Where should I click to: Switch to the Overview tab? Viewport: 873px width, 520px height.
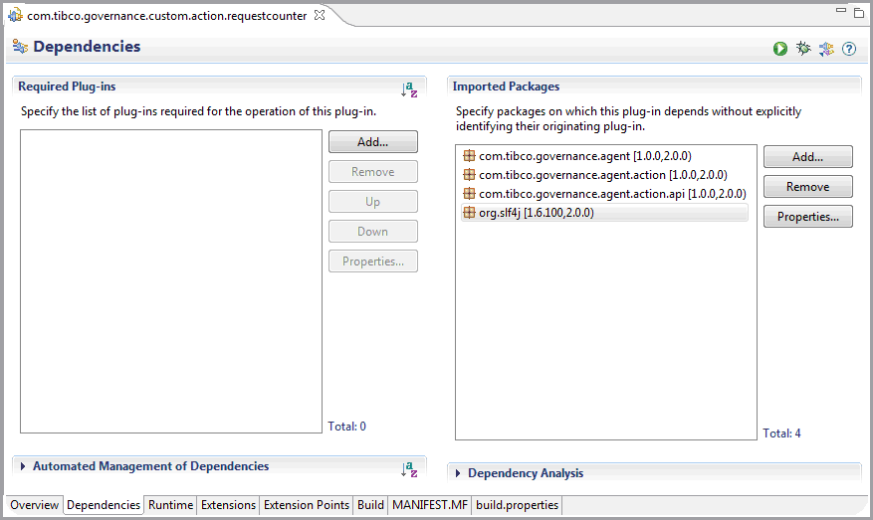pyautogui.click(x=34, y=505)
